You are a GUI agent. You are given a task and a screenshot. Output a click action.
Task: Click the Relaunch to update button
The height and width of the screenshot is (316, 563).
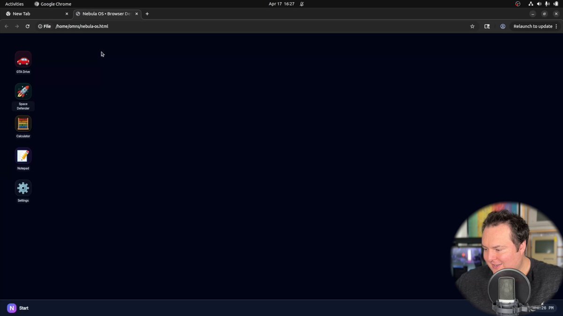533,26
